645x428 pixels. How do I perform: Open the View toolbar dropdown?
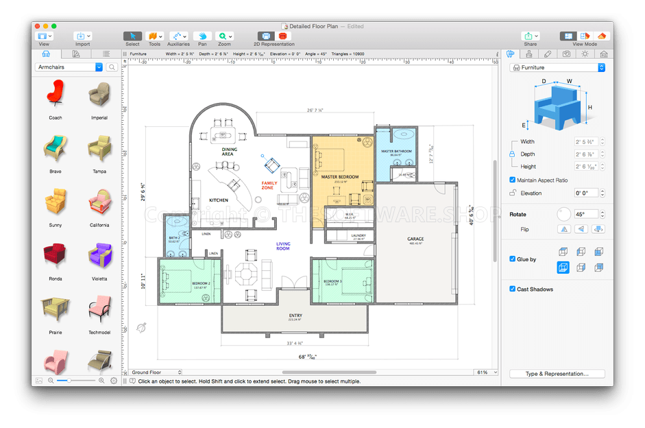click(x=44, y=36)
